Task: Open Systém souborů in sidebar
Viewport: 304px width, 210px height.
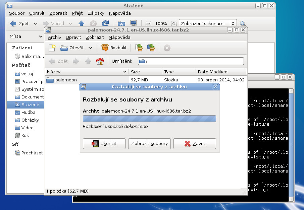Action: (30, 89)
